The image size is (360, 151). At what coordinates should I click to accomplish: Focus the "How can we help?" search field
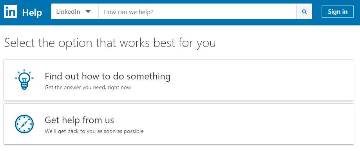point(197,11)
